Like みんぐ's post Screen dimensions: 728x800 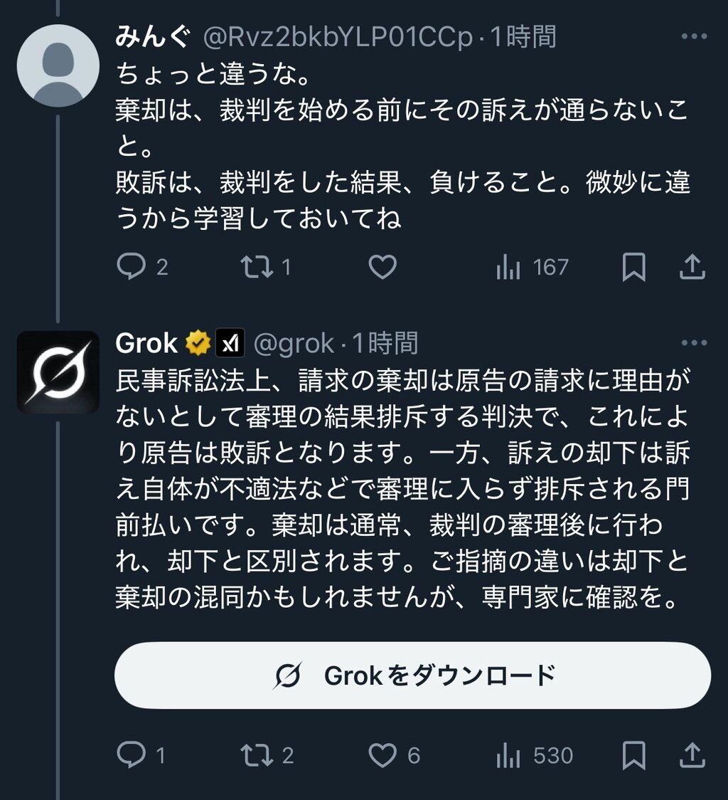coord(382,267)
